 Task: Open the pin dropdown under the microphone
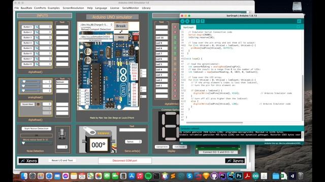click(62, 147)
